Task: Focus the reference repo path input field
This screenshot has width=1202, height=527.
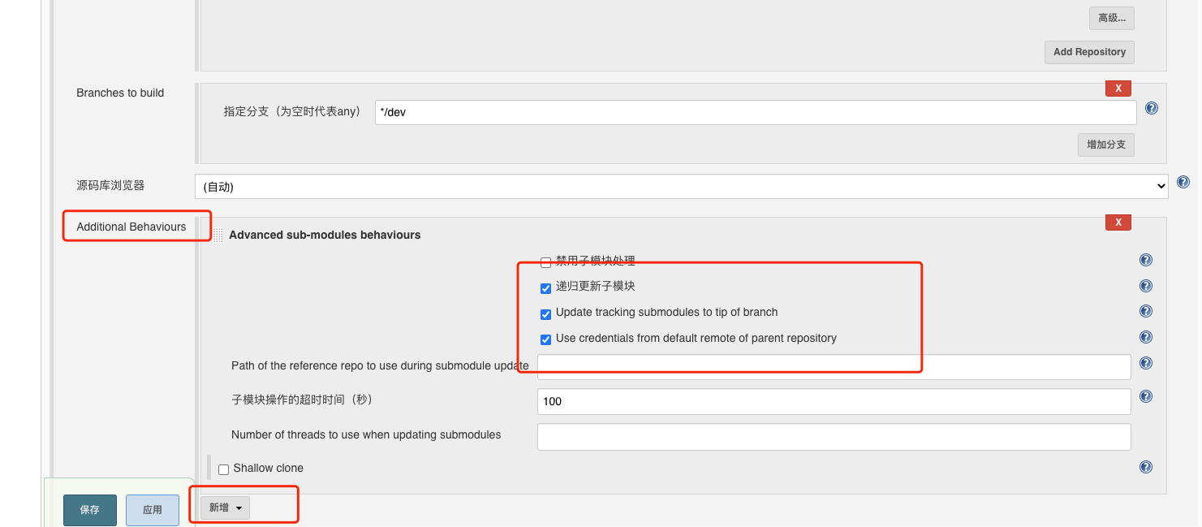Action: (x=834, y=366)
